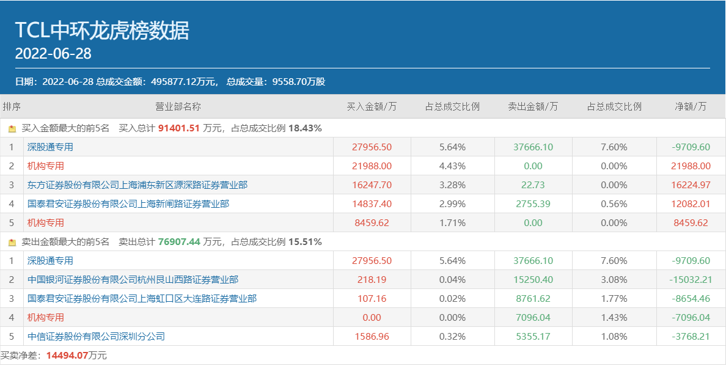The height and width of the screenshot is (366, 726).
Task: Open 东方证券上海浦东新区源深路证券营业部 link
Action: 137,185
